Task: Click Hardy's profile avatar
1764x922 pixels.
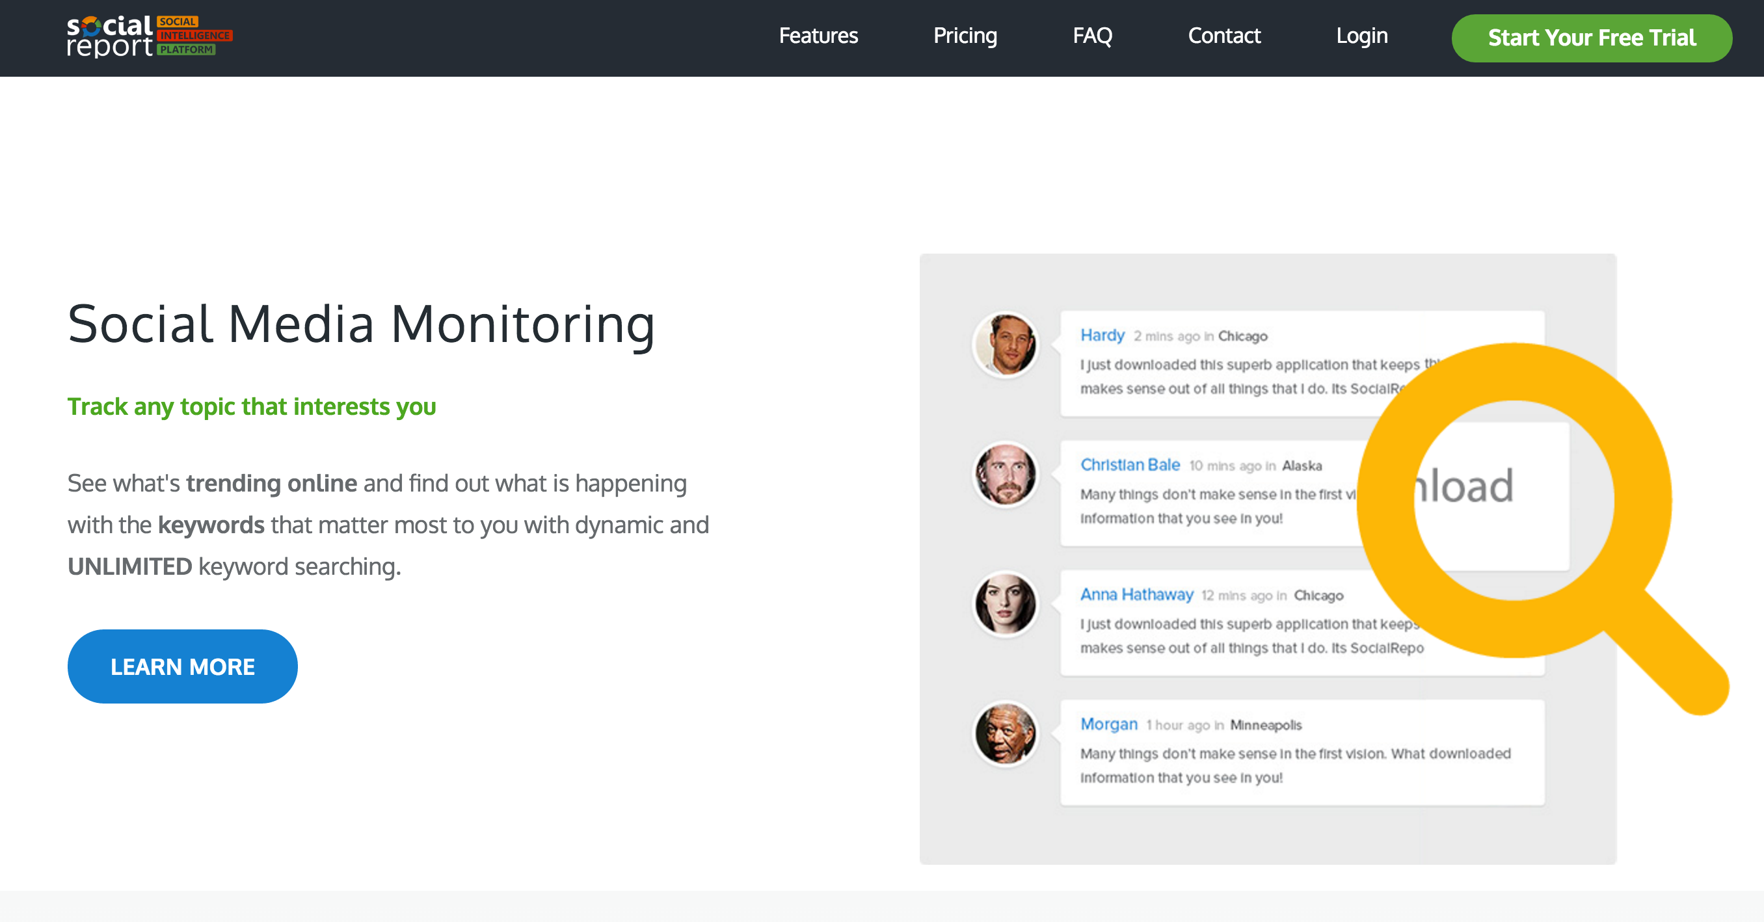Action: pyautogui.click(x=1006, y=345)
